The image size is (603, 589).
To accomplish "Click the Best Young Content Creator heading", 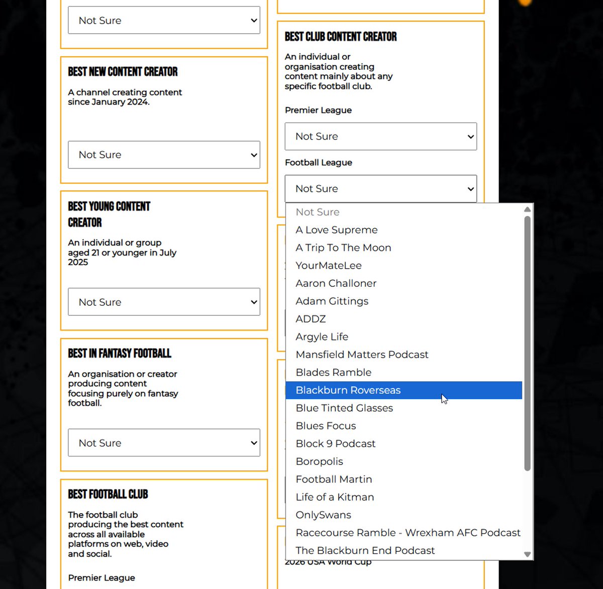I will click(x=109, y=214).
